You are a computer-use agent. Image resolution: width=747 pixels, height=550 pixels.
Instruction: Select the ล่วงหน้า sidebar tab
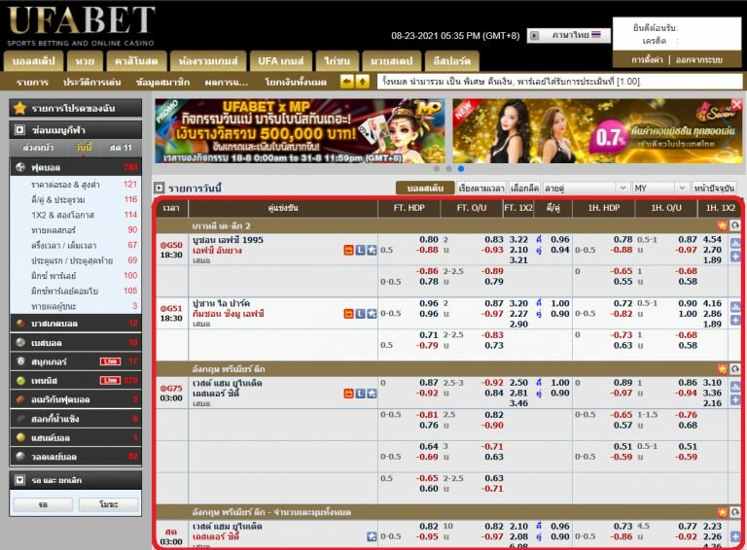[38, 148]
